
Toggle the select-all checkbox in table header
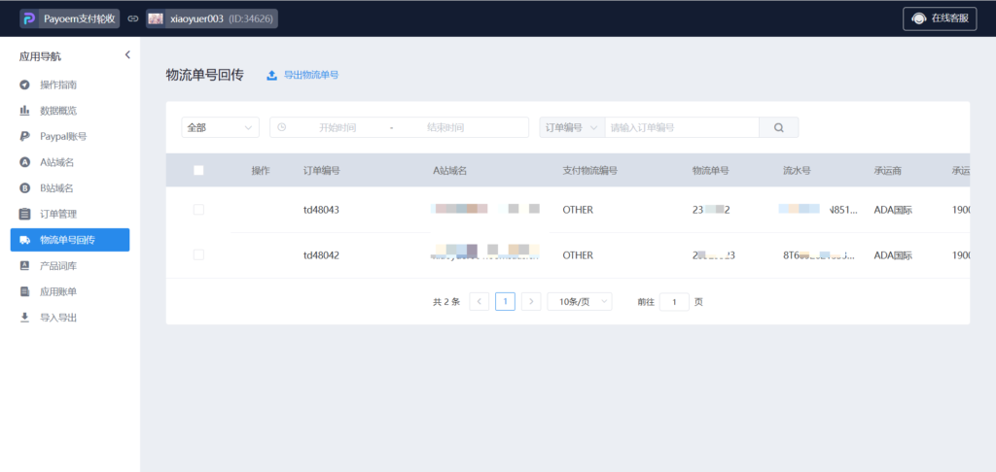coord(198,170)
